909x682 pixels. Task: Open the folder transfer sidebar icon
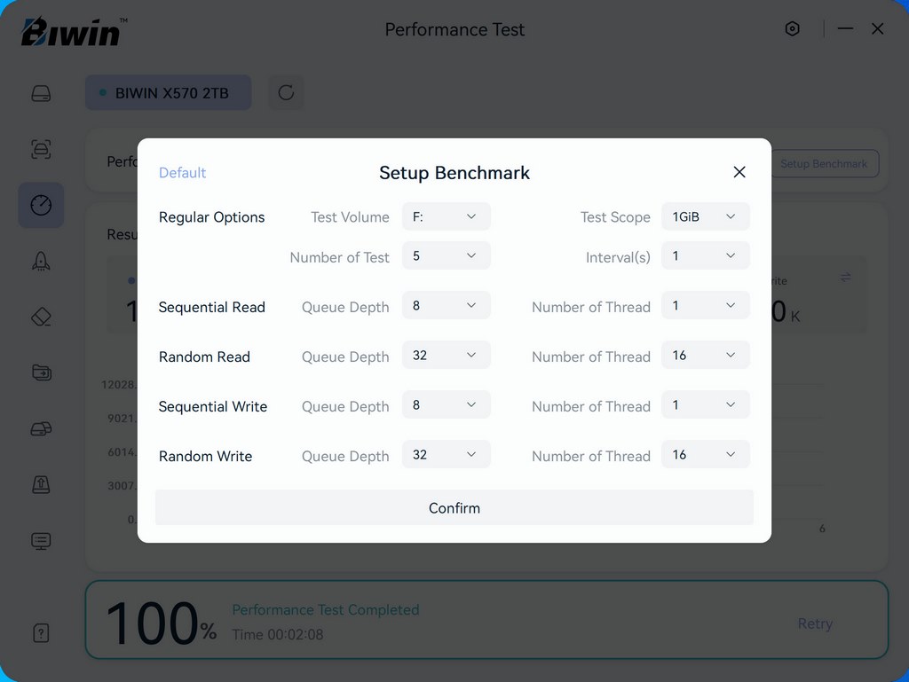coord(41,372)
